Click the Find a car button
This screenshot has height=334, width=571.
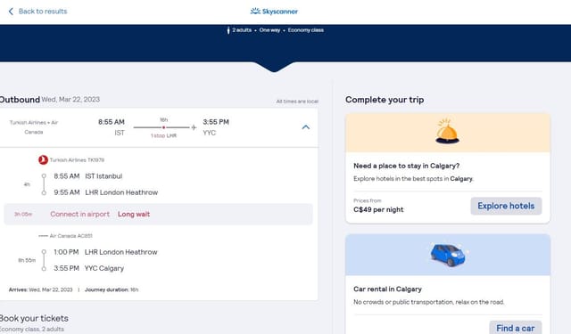pos(516,328)
